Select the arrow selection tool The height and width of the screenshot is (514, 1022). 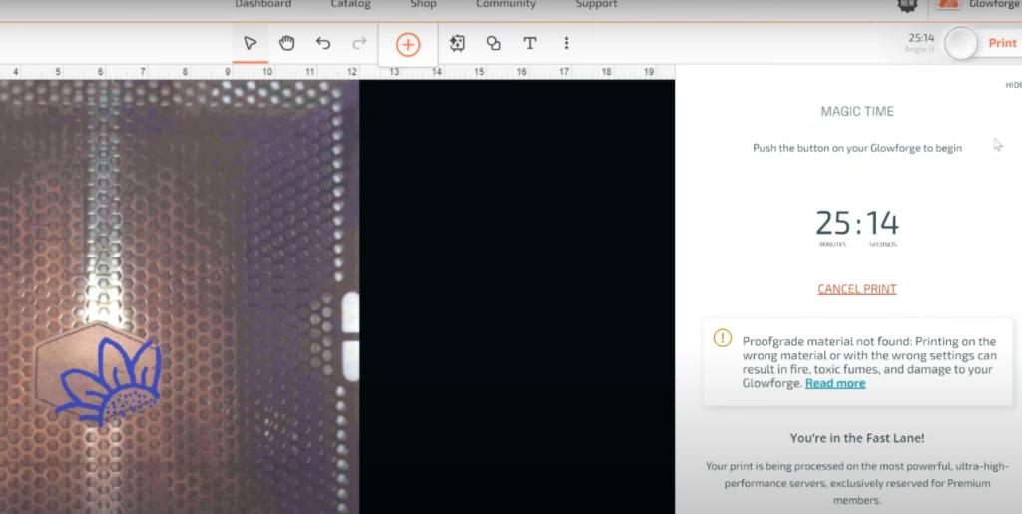click(250, 43)
